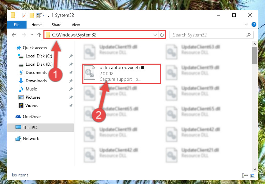This screenshot has width=265, height=184.
Task: Click pin icon beside Music
Action: point(71,89)
